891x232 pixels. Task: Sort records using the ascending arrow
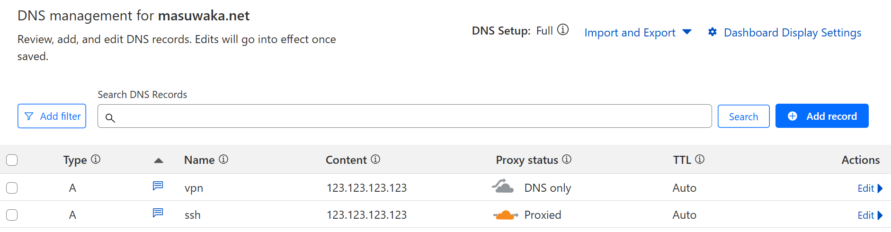[159, 161]
